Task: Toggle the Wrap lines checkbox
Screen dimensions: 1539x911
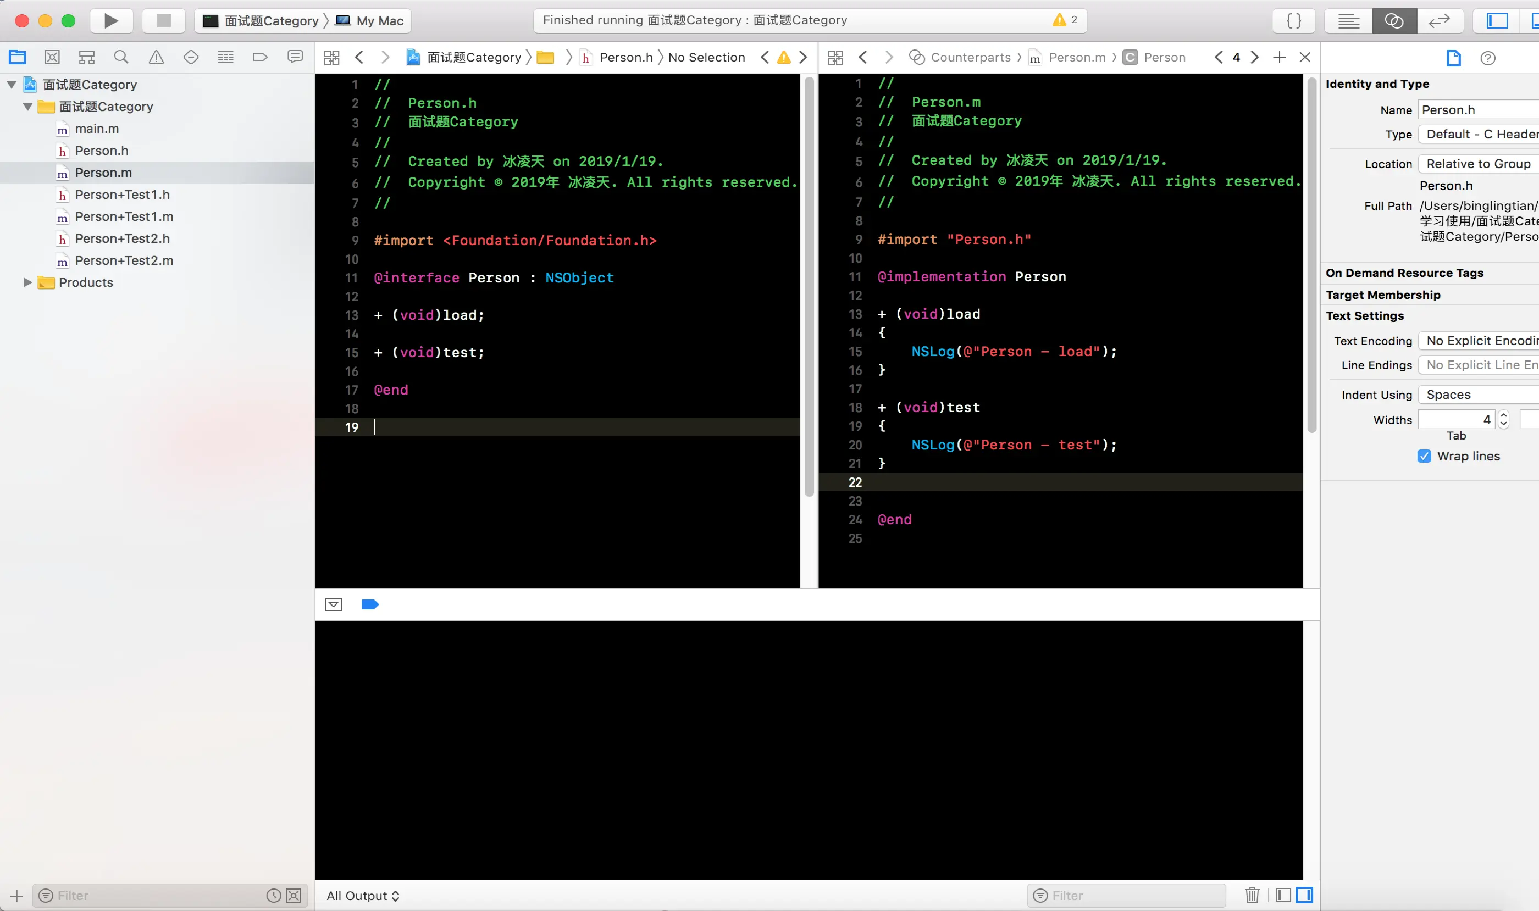Action: [1424, 456]
